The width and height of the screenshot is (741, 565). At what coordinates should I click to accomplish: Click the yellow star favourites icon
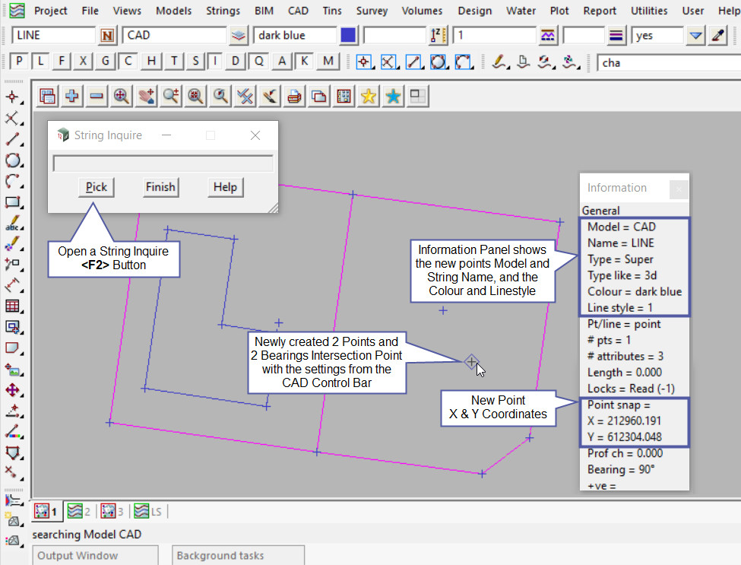369,96
